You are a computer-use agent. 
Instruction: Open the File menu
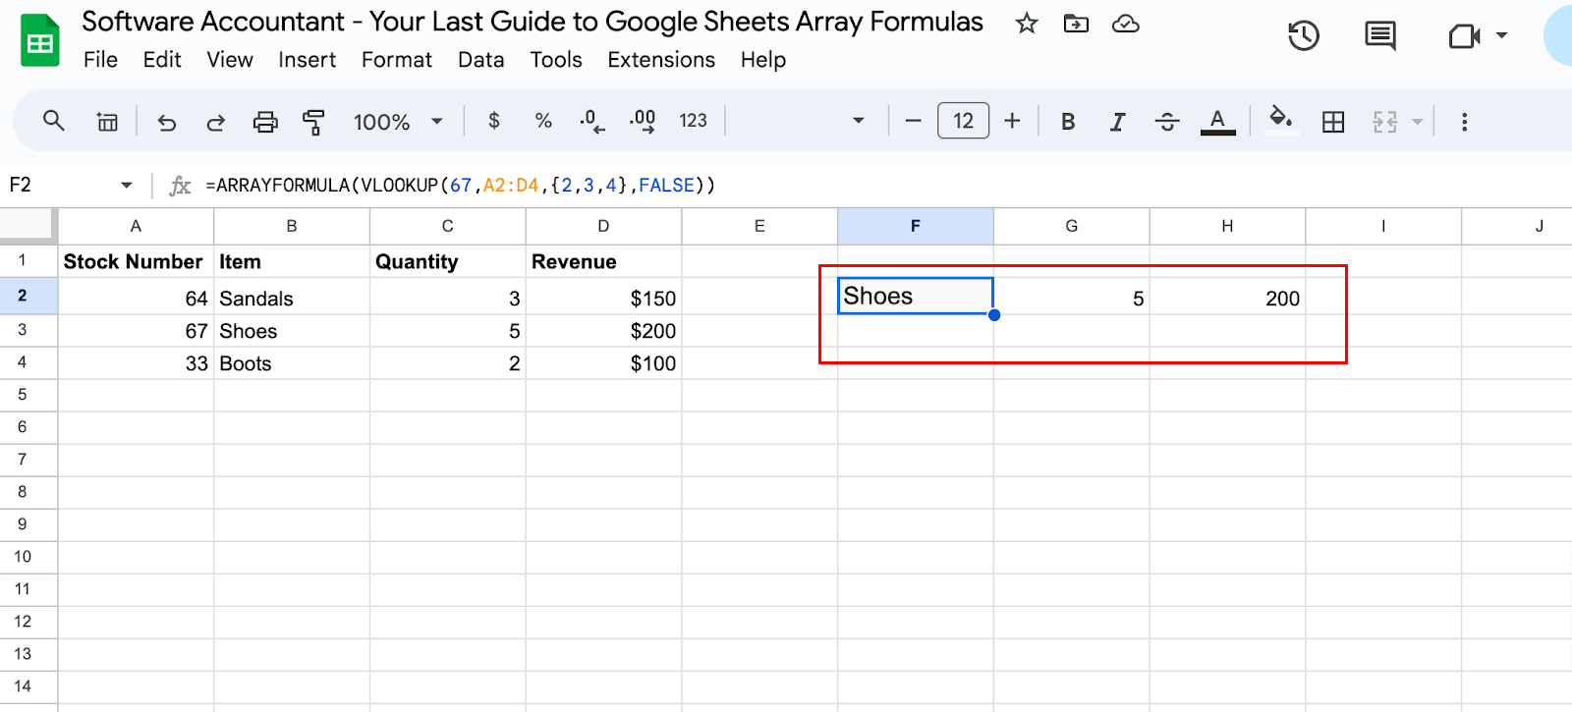100,60
